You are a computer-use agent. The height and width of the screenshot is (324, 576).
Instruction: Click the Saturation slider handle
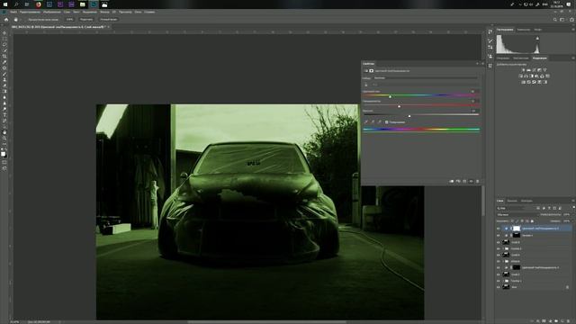pos(400,106)
